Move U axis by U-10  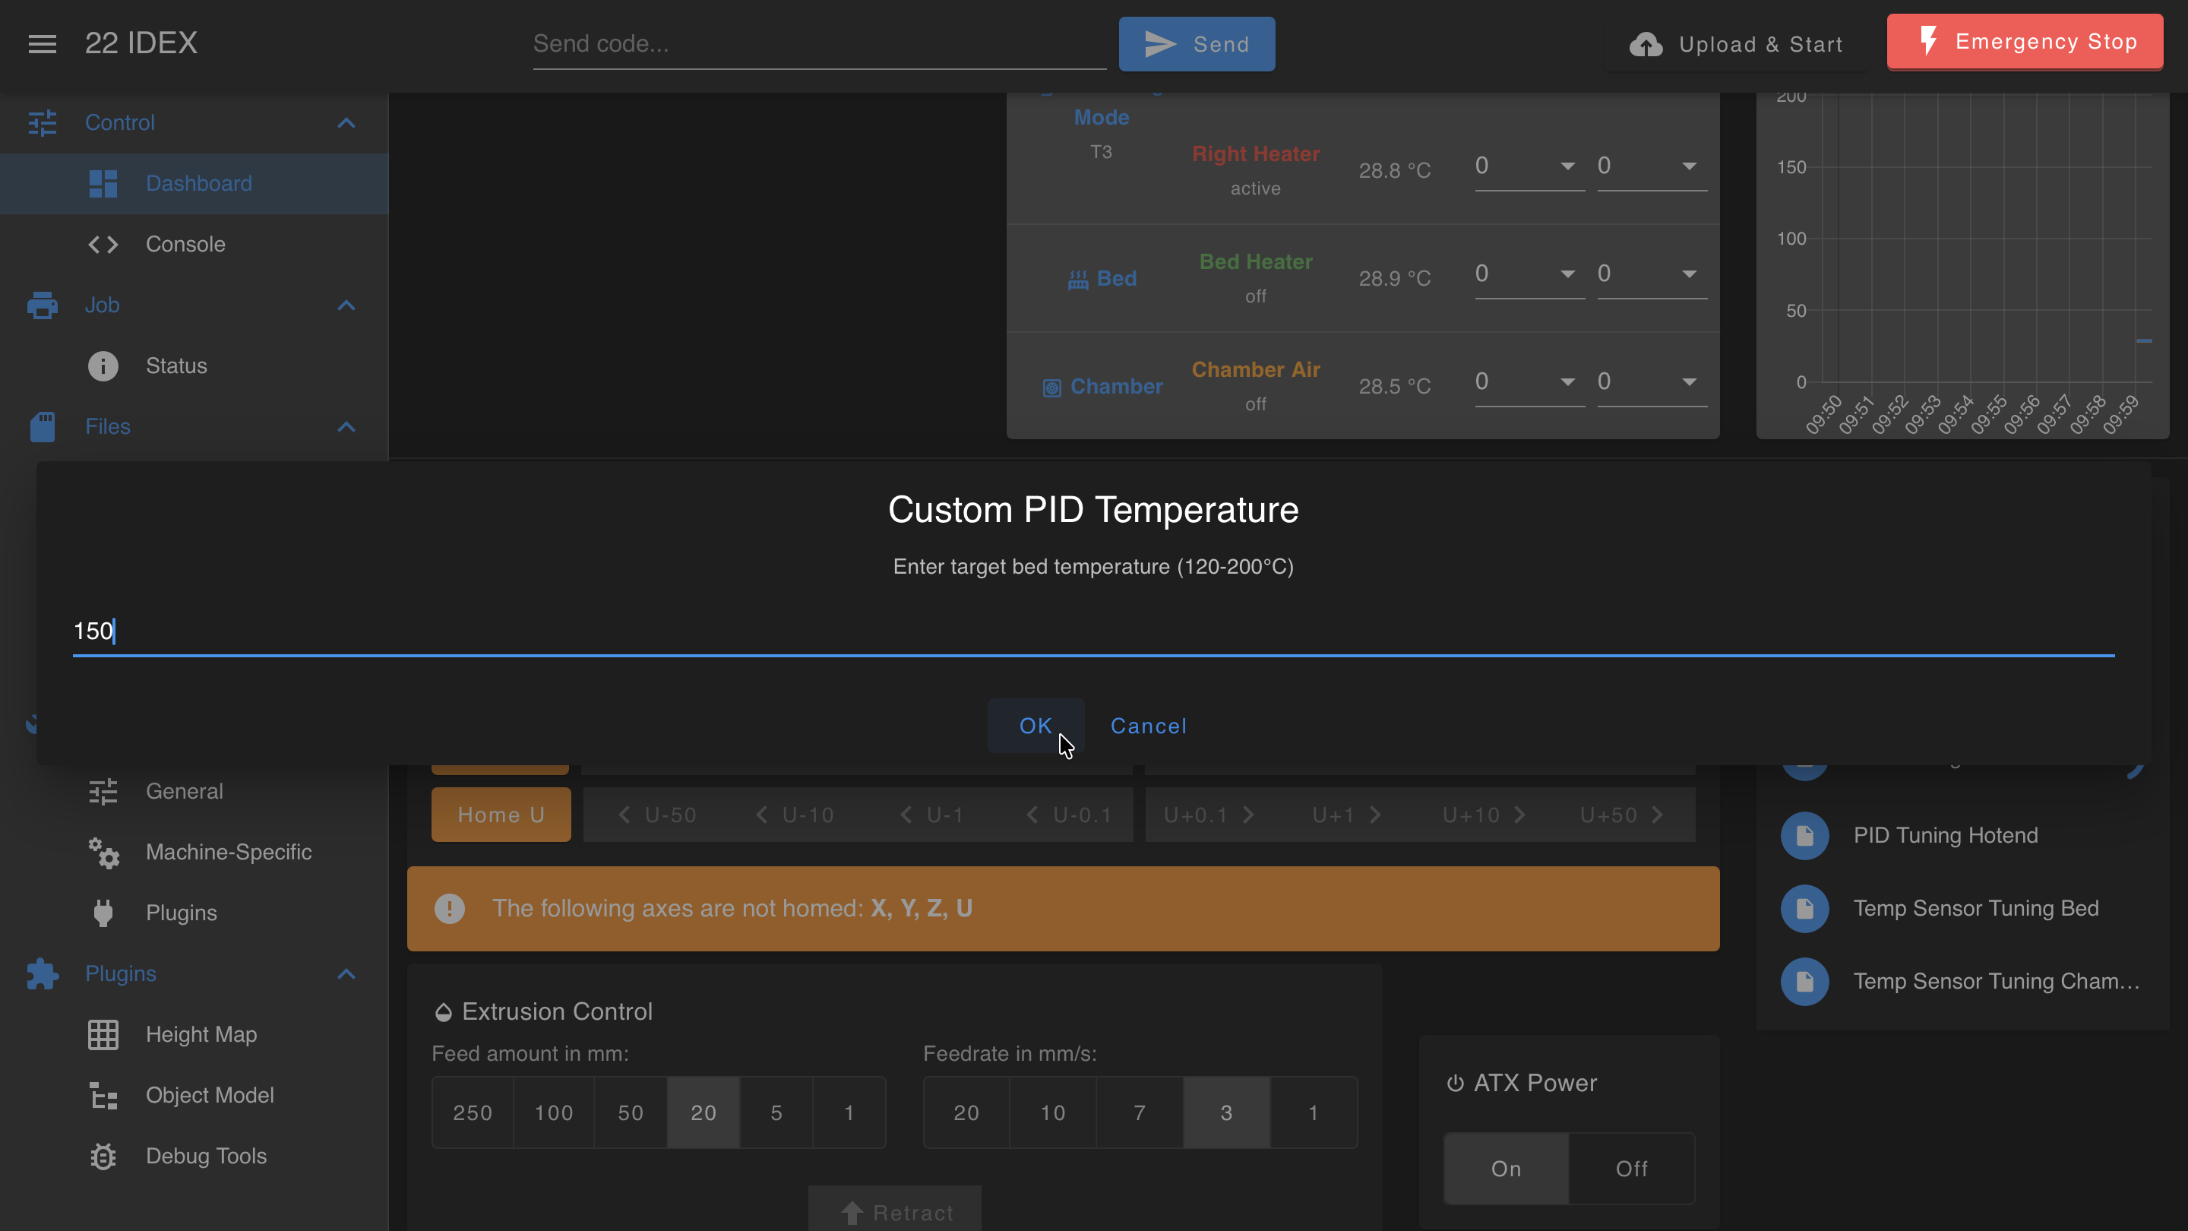click(795, 815)
